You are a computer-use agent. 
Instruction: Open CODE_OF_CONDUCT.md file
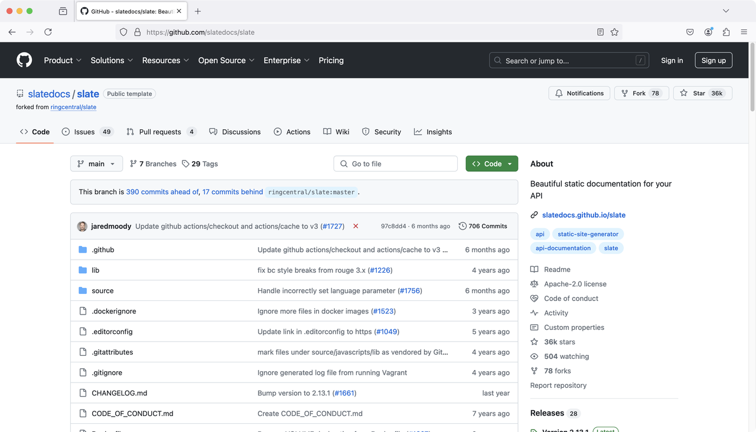(x=132, y=414)
